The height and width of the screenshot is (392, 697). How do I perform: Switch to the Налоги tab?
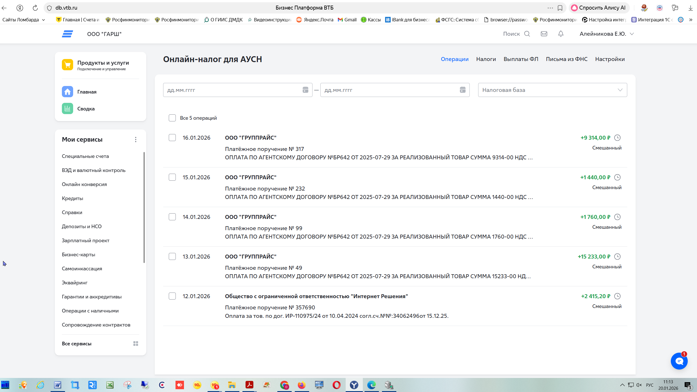[x=486, y=59]
